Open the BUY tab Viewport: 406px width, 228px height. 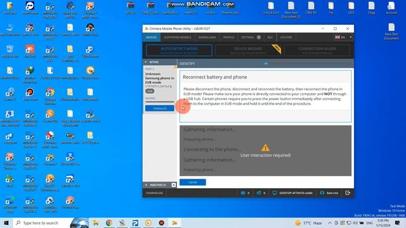[x=270, y=37]
